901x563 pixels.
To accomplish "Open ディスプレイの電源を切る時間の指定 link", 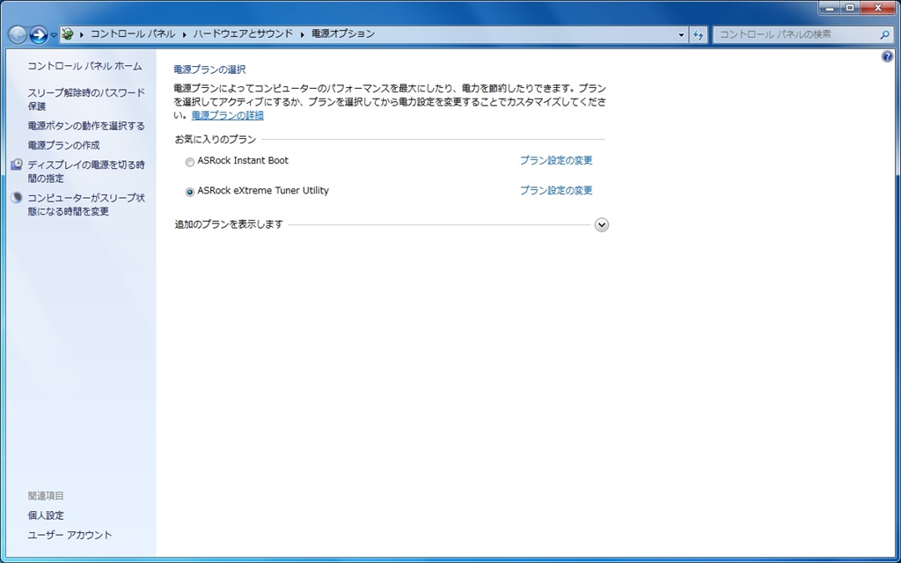I will click(x=86, y=172).
